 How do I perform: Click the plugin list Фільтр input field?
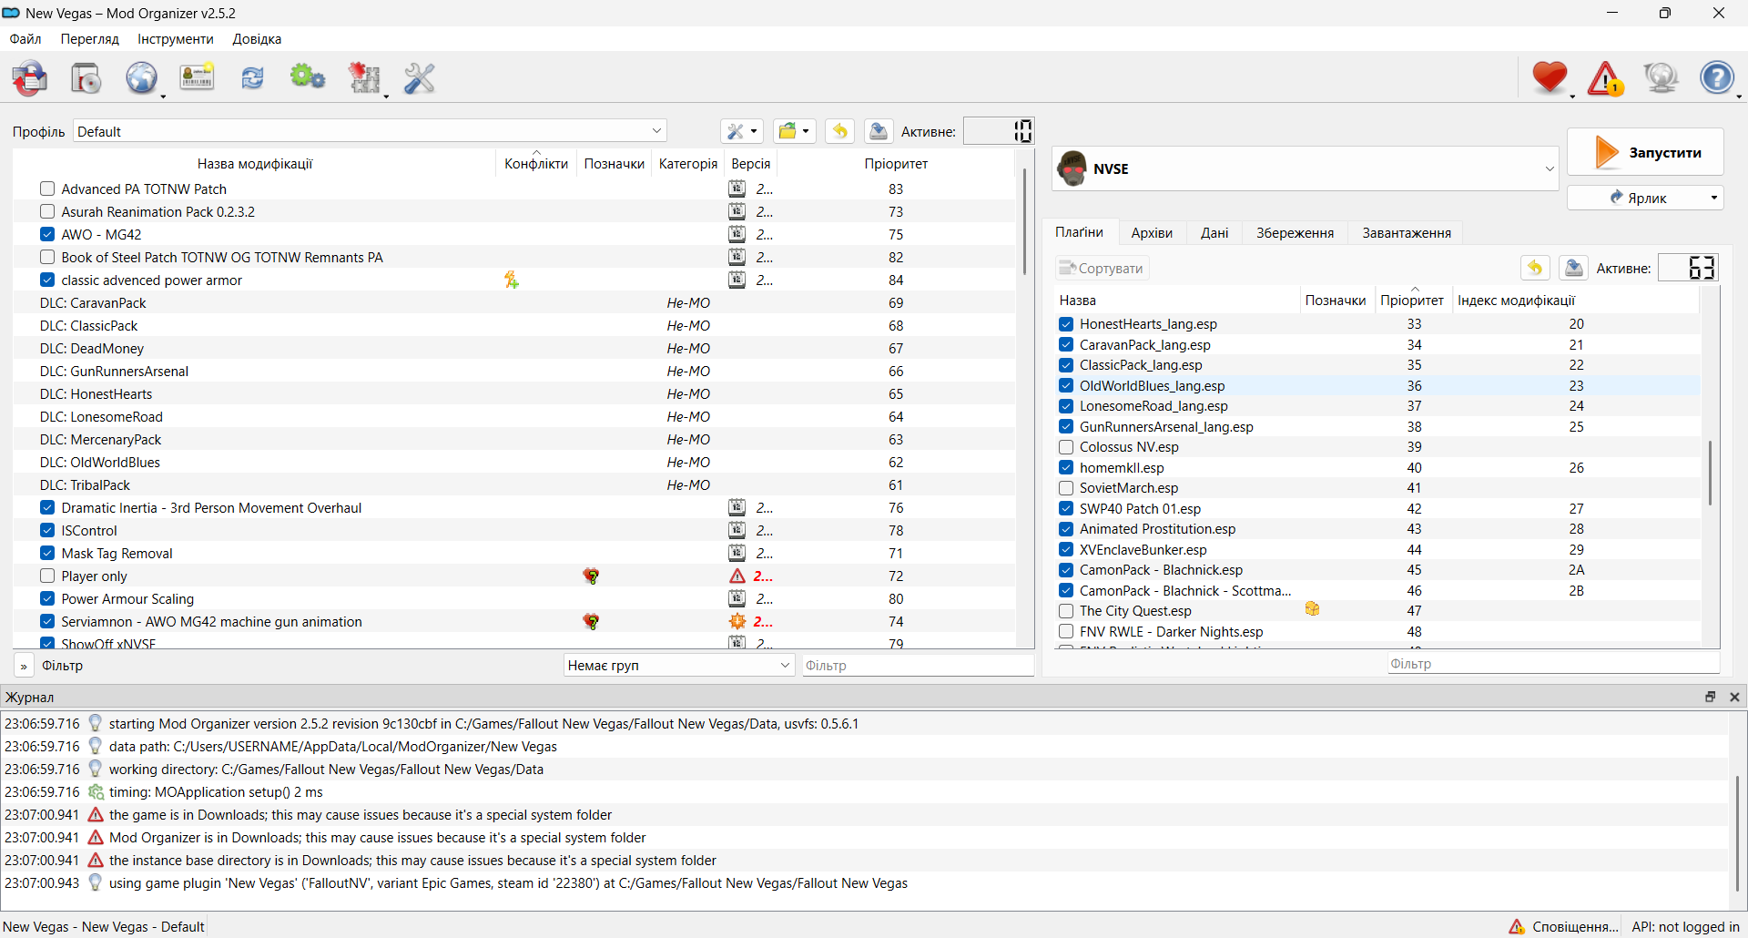point(1551,664)
